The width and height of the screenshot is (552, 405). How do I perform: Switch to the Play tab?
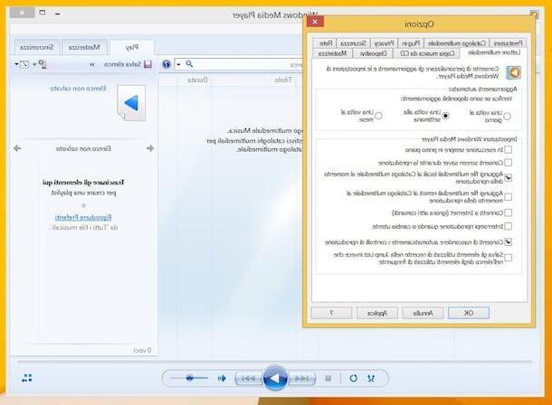[x=131, y=47]
